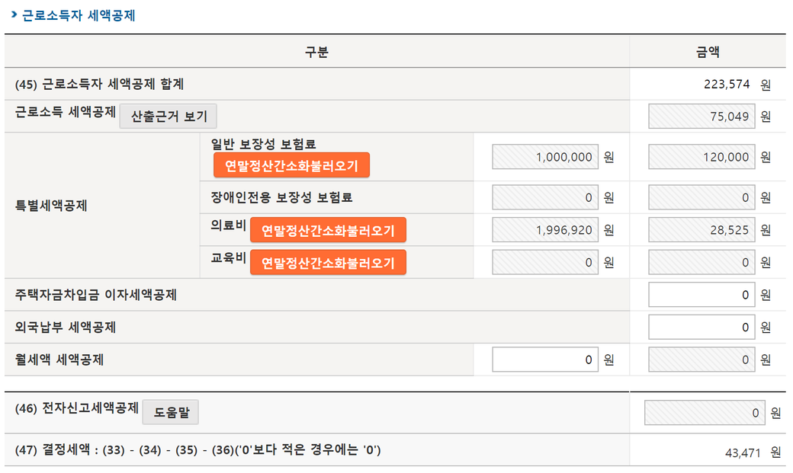This screenshot has width=793, height=473.
Task: Click the 월세액 세액공제 deduction result field
Action: click(701, 360)
